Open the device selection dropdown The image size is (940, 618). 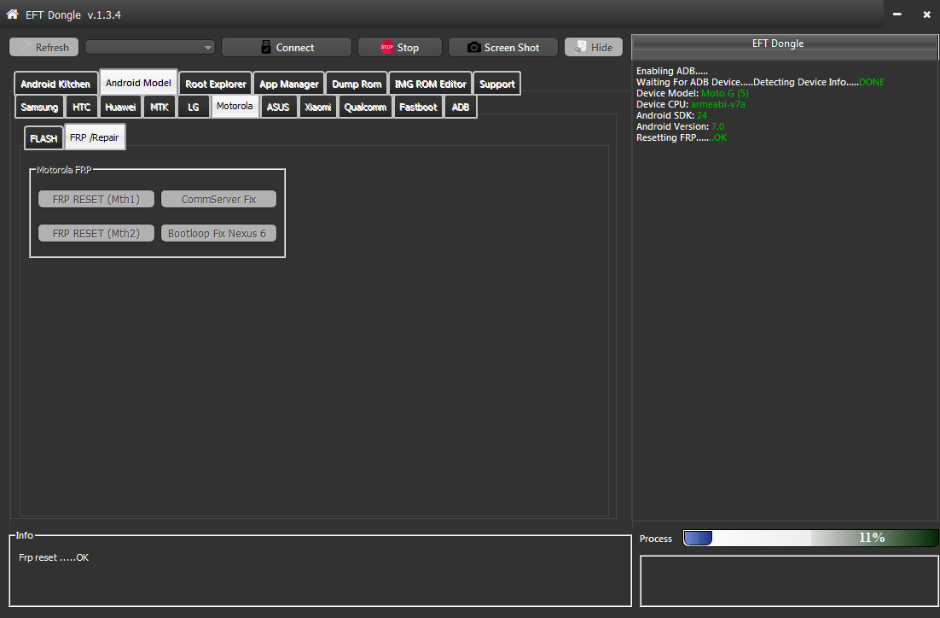pyautogui.click(x=150, y=48)
